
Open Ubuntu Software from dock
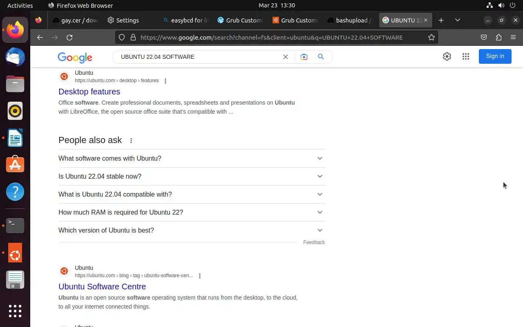15,165
